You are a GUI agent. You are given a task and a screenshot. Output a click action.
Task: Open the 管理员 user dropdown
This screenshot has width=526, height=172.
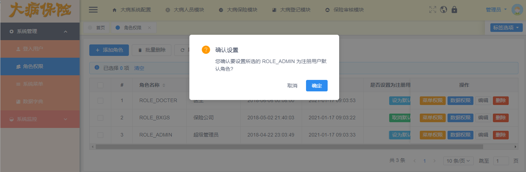pyautogui.click(x=496, y=10)
